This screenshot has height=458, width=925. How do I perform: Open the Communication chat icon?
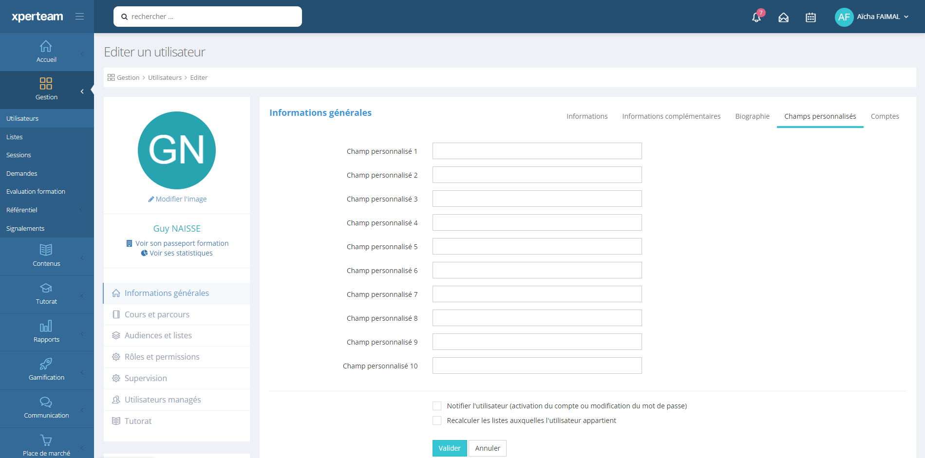46,402
